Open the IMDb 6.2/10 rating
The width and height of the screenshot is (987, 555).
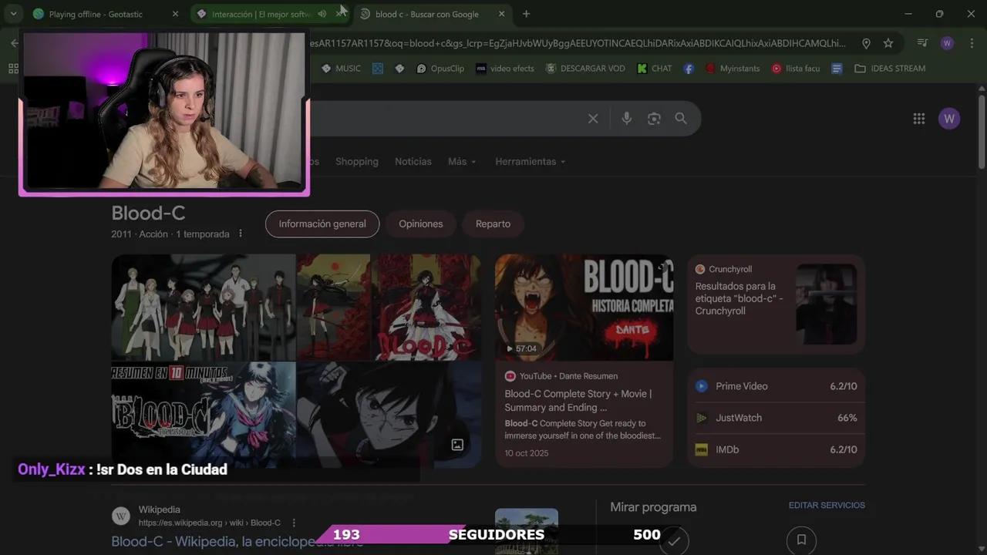click(x=776, y=449)
